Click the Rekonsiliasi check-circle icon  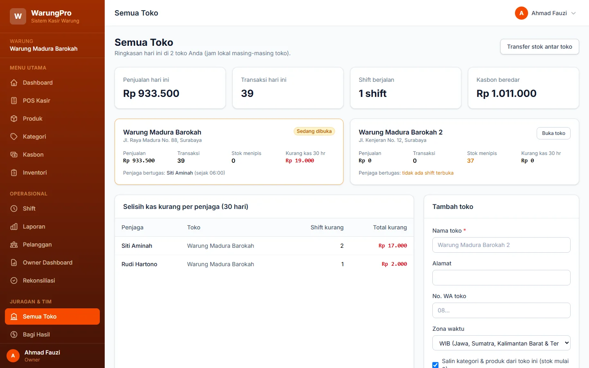tap(14, 280)
